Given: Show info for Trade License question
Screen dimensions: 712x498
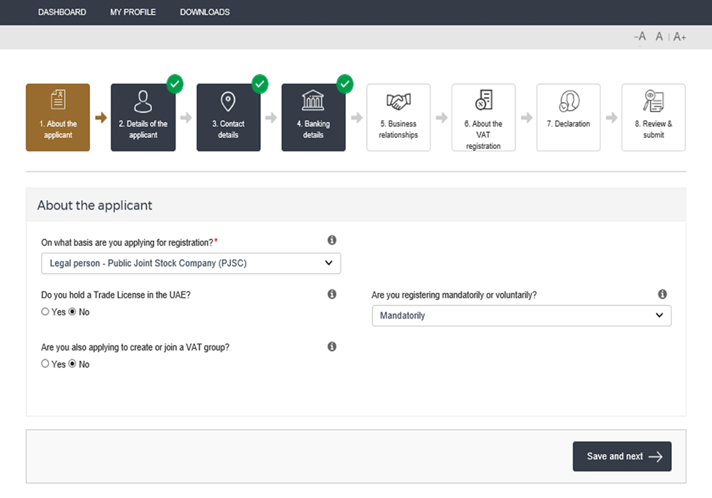Looking at the screenshot, I should click(332, 294).
